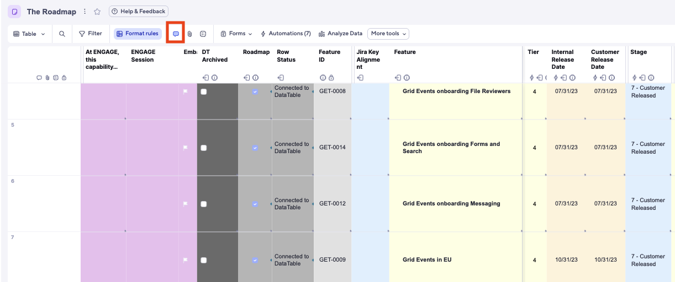Click the purple sheet icon beside title

(14, 12)
